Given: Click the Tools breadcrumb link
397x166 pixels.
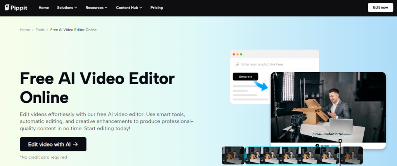Looking at the screenshot, I should click(x=40, y=30).
